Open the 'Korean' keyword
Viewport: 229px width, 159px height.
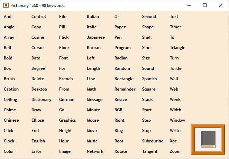[94, 48]
